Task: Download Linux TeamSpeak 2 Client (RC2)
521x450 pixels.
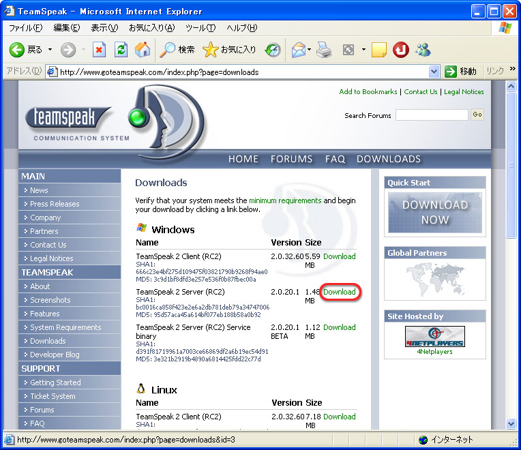Action: pos(339,417)
